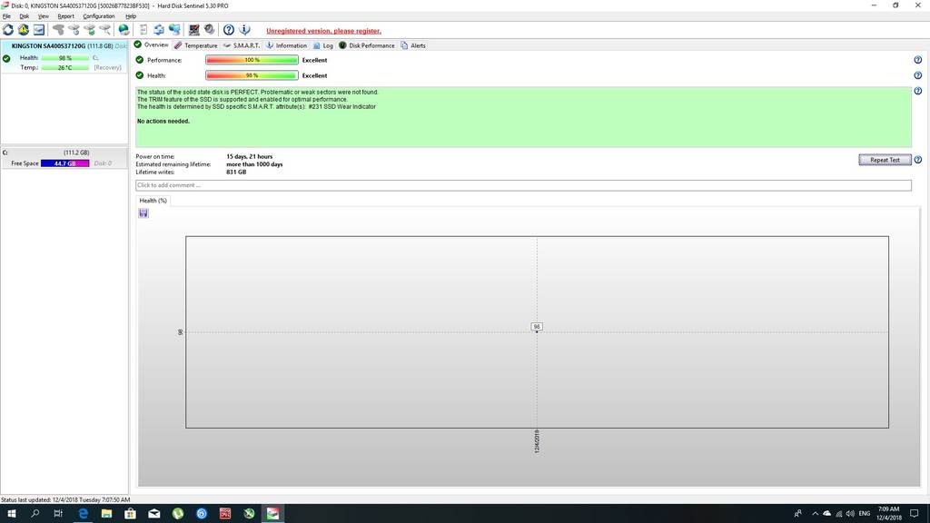Viewport: 930px width, 523px height.
Task: Switch to the S.M.A.R.T. tab
Action: tap(242, 45)
